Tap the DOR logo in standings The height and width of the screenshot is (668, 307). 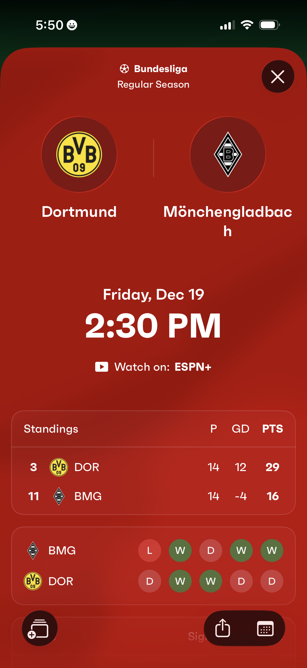(x=59, y=467)
